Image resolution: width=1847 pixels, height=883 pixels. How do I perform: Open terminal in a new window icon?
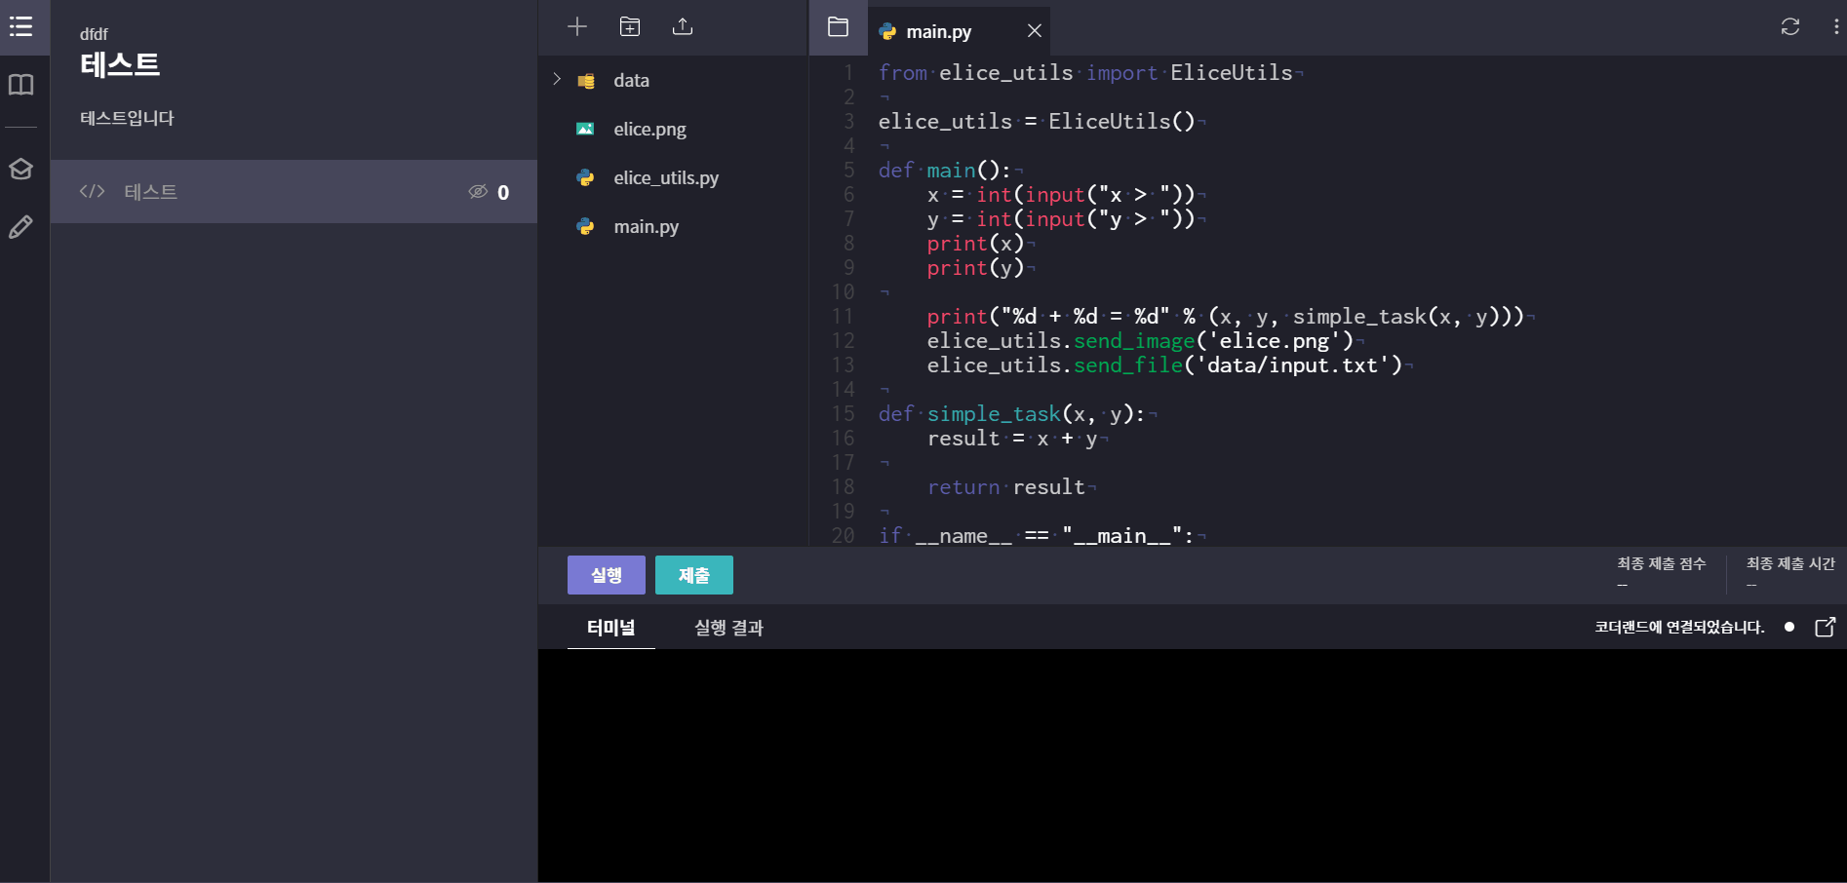[1825, 628]
